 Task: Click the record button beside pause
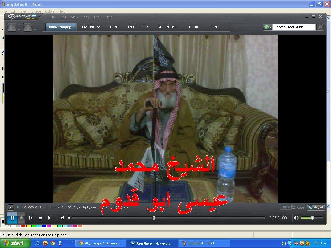point(21,218)
